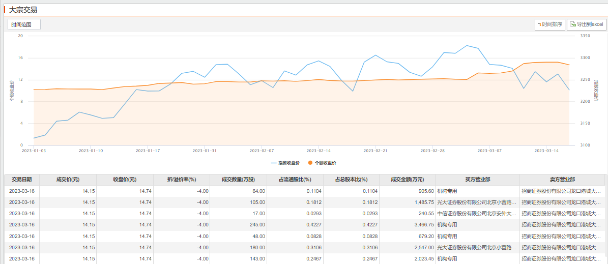Image resolution: width=608 pixels, height=264 pixels.
Task: Open the 时间范围 dropdown
Action: [24, 24]
